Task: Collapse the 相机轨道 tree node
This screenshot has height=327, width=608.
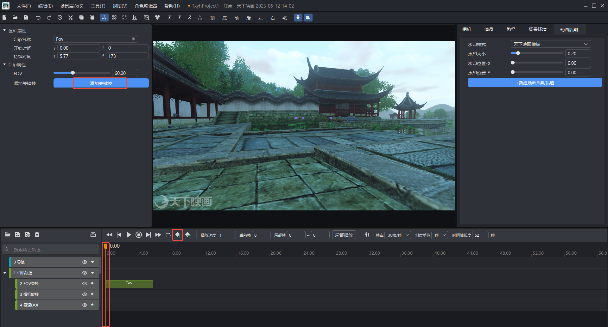Action: (x=5, y=273)
